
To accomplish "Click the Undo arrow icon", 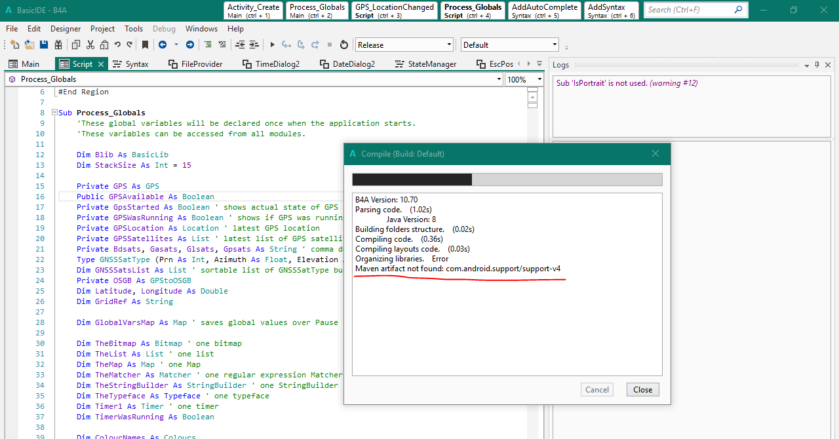I will [x=117, y=45].
